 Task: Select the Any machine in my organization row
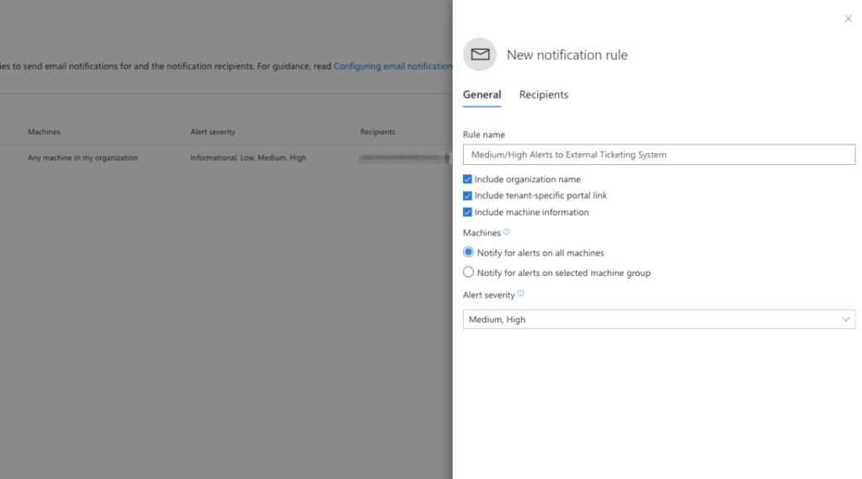tap(226, 157)
